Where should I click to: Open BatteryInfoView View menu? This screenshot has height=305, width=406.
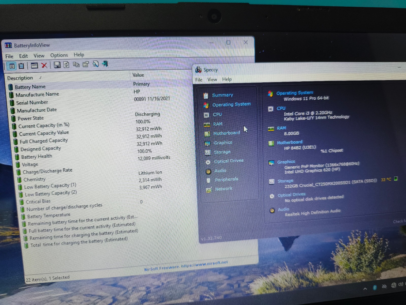pos(39,56)
